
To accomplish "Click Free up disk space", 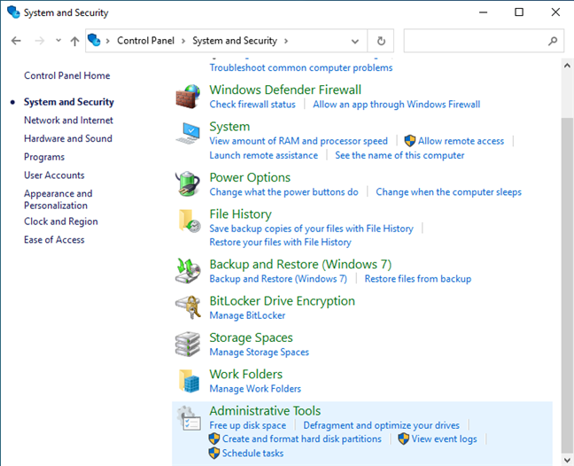I will tap(247, 425).
